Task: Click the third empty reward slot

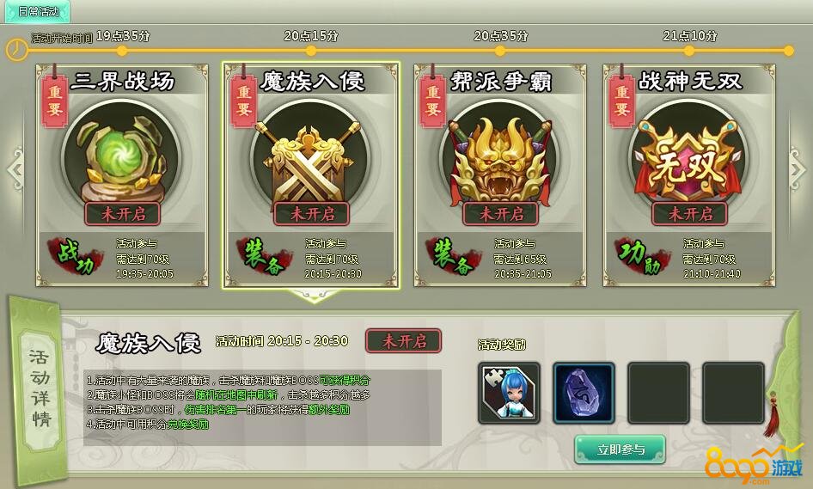Action: (x=658, y=393)
